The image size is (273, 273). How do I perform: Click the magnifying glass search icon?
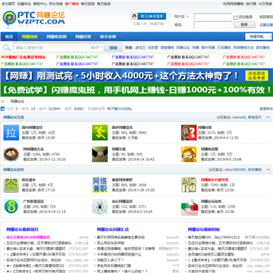point(6,48)
